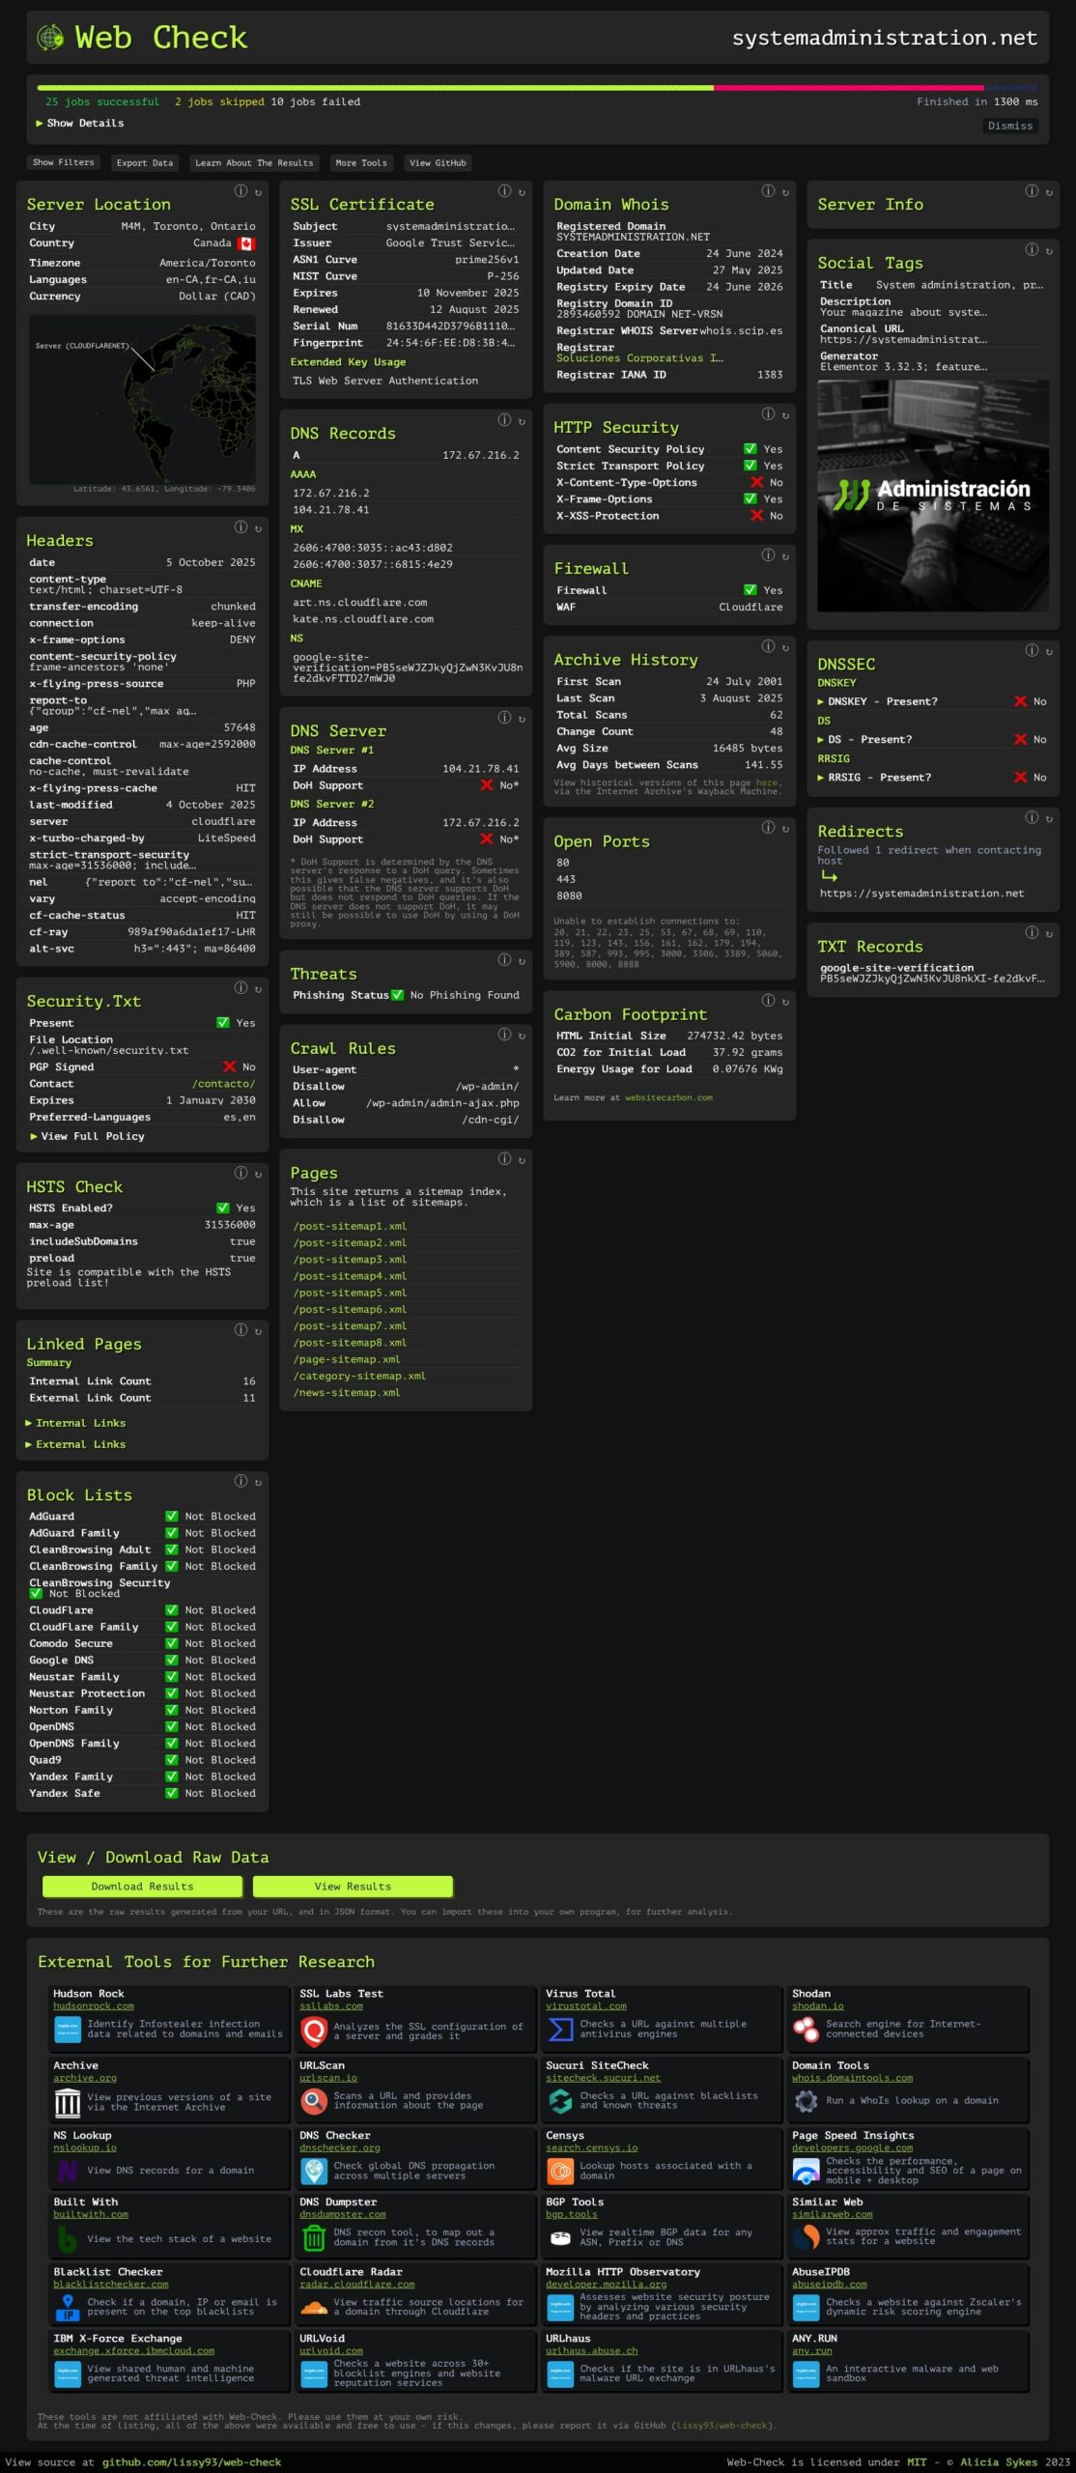Click the Virus Total tool icon
The image size is (1076, 2473).
tap(560, 2030)
